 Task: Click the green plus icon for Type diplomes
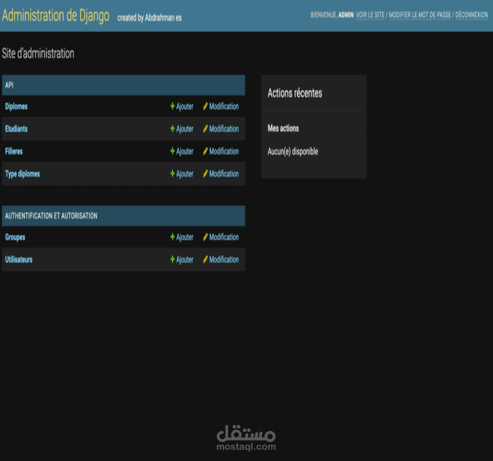[x=172, y=173]
